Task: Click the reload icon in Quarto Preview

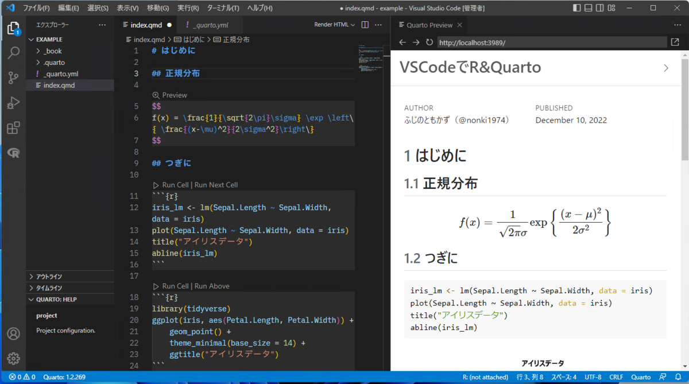Action: [430, 42]
